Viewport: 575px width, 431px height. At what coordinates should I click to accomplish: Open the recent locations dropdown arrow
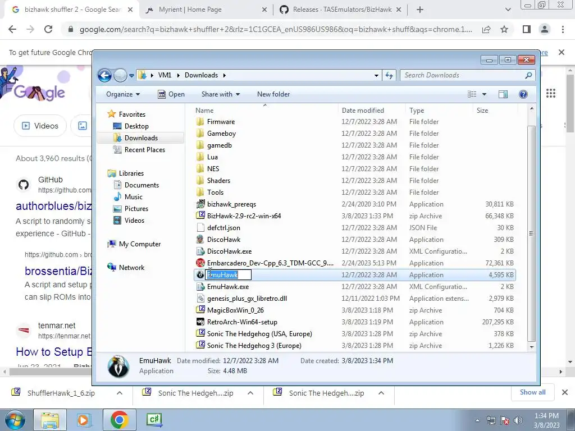tap(131, 76)
